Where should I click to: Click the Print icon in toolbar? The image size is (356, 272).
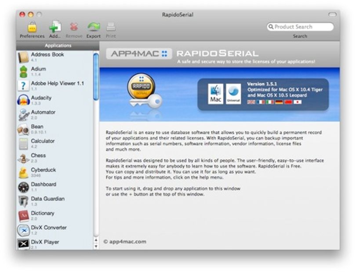(111, 27)
